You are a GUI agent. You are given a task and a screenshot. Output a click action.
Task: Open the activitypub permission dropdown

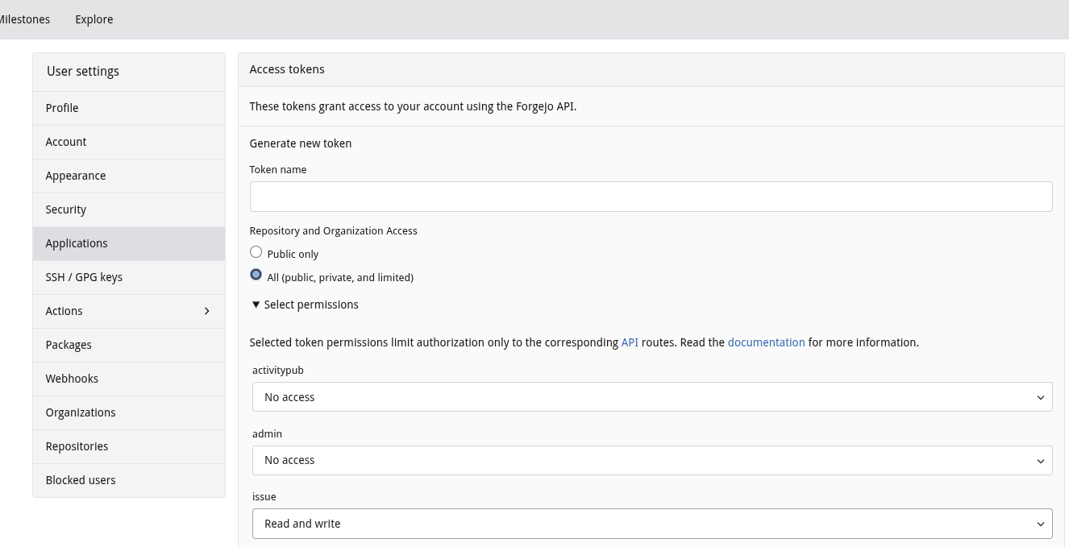click(651, 396)
